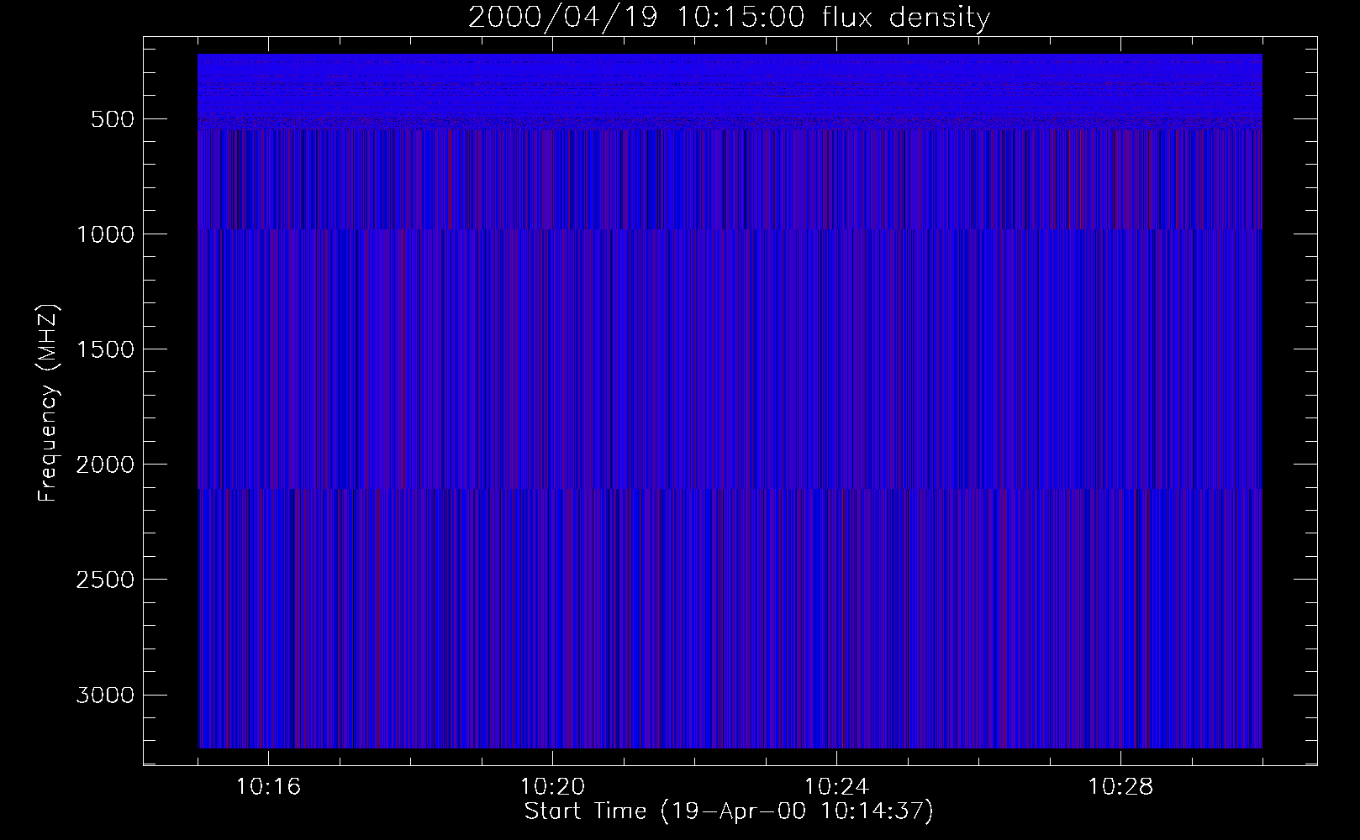Click the 10:28 time tick label
This screenshot has height=840, width=1360.
coord(1120,787)
